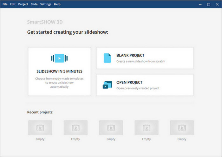Open the File menu

(5, 4)
